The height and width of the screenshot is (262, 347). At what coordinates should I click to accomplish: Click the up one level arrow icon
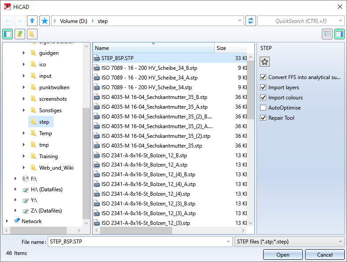pos(32,21)
